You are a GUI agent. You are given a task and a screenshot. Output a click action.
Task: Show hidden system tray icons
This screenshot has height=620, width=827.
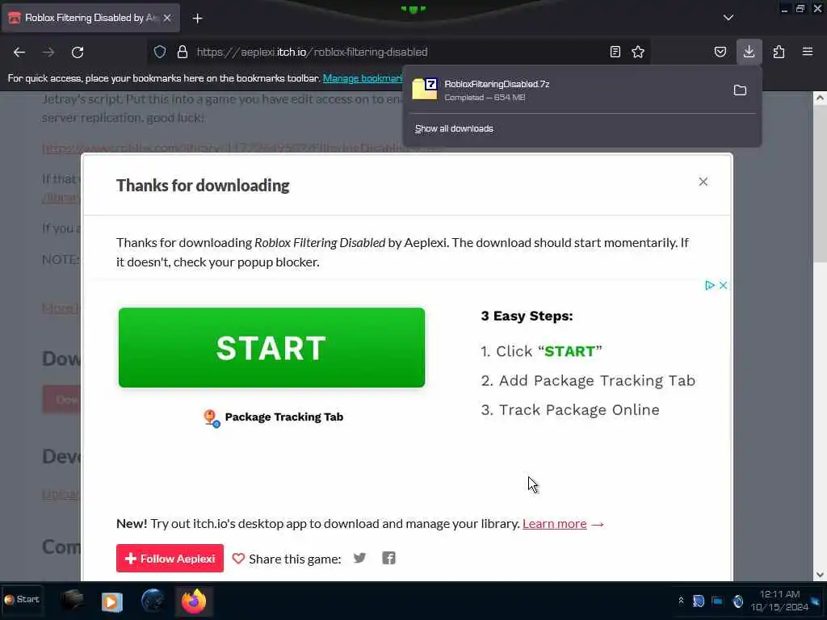(681, 601)
